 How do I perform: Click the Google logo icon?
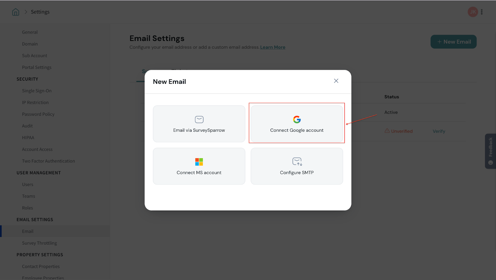coord(297,119)
